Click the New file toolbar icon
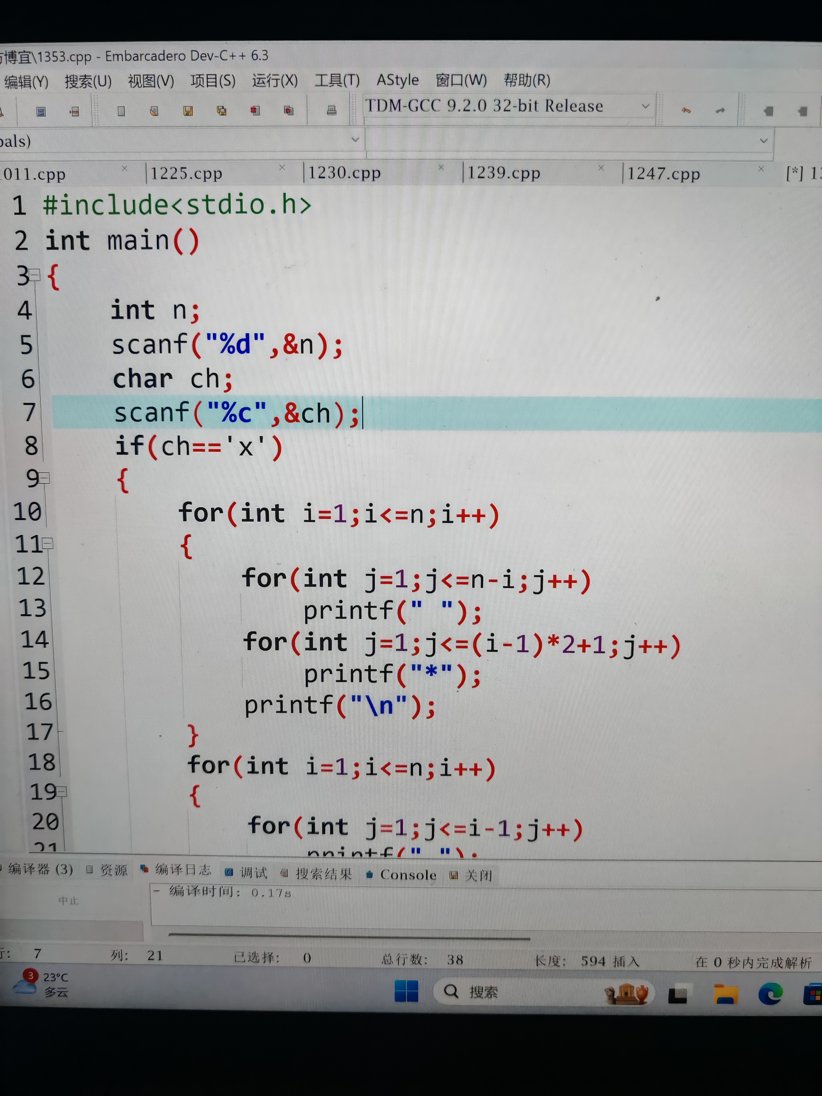The height and width of the screenshot is (1096, 822). 121,111
